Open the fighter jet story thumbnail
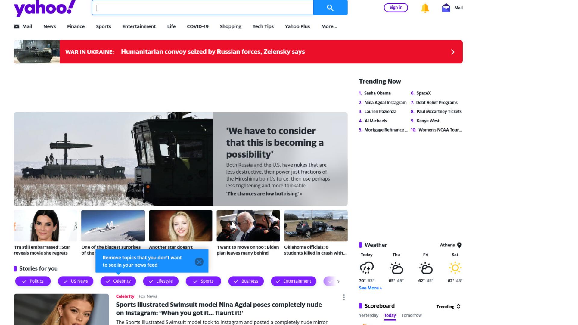The width and height of the screenshot is (578, 325). [x=113, y=226]
